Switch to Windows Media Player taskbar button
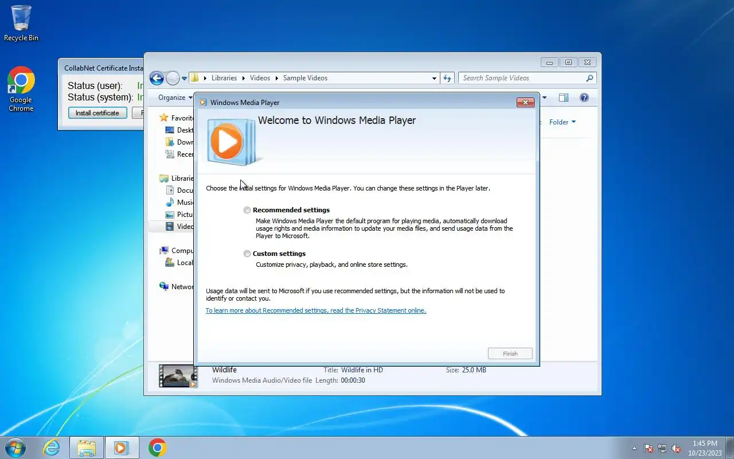Viewport: 734px width, 459px height. pyautogui.click(x=122, y=448)
